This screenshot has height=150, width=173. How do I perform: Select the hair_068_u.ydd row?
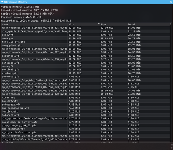click(85, 59)
